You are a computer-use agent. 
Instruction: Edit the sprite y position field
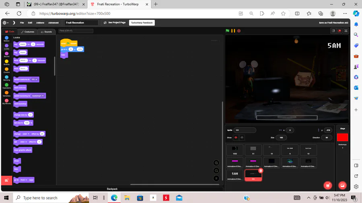pyautogui.click(x=328, y=130)
